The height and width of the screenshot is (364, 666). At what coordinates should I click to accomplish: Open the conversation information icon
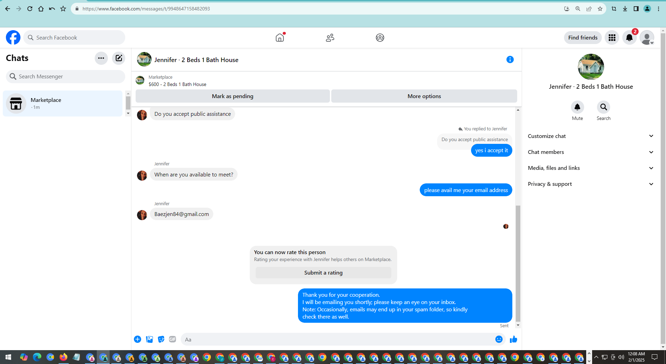coord(510,60)
